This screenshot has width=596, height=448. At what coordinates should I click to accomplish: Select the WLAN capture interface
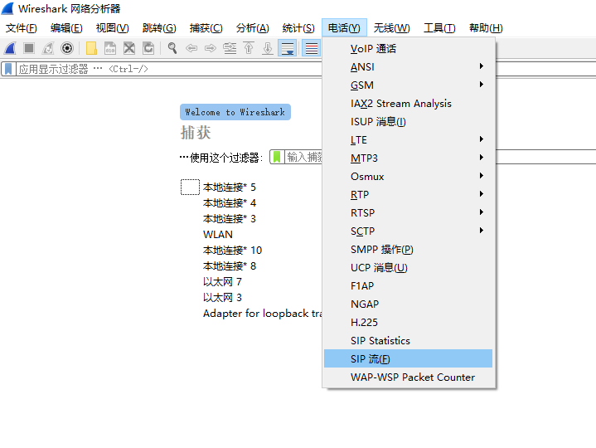pyautogui.click(x=218, y=234)
